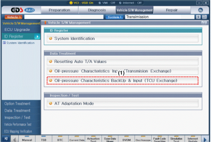This screenshot has height=142, width=211.
Task: Click the orange Vehicle selector button
Action: point(12,17)
